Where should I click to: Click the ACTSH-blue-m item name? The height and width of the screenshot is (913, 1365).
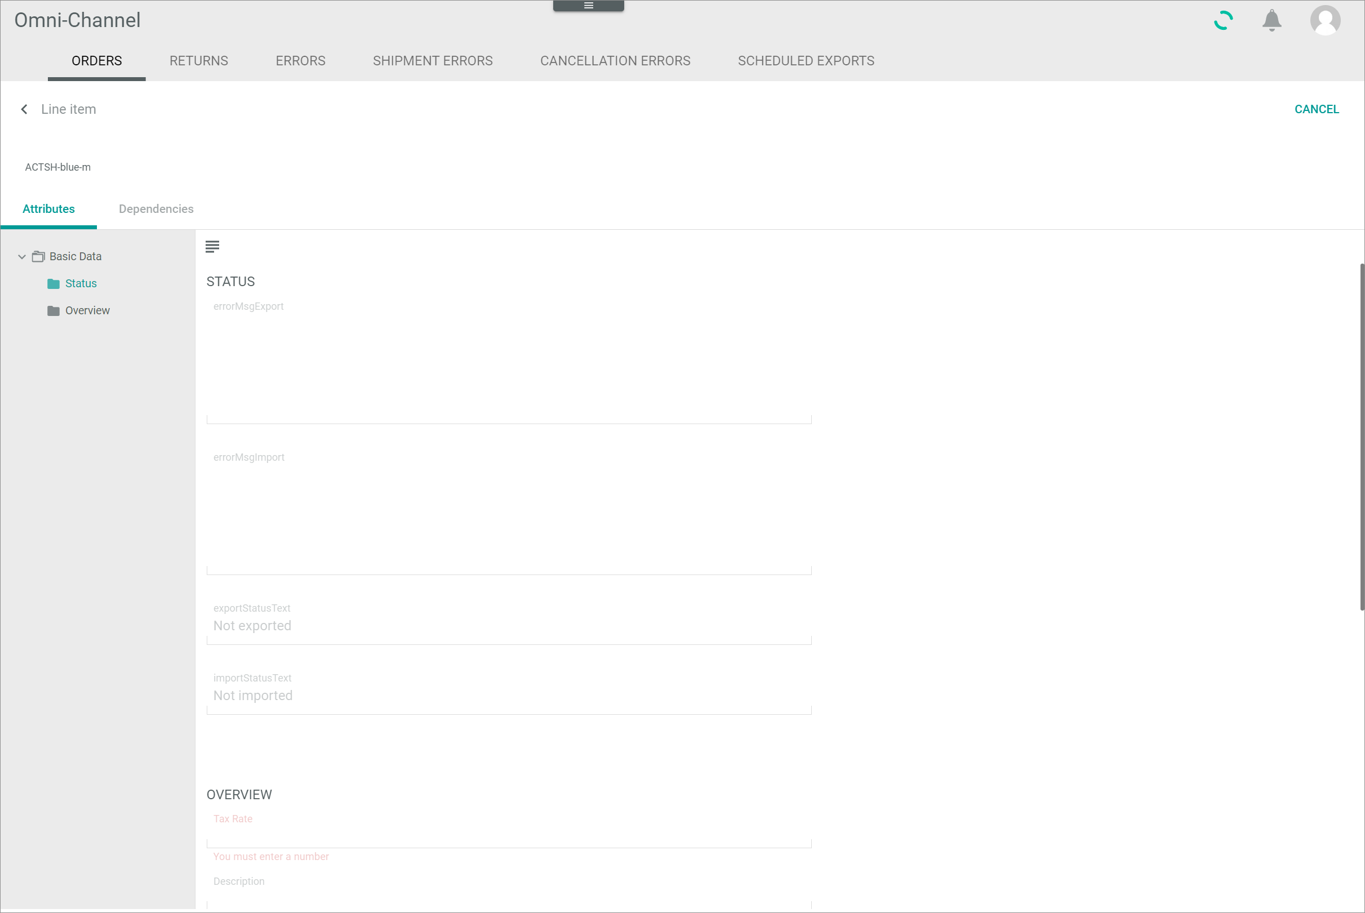pos(57,168)
